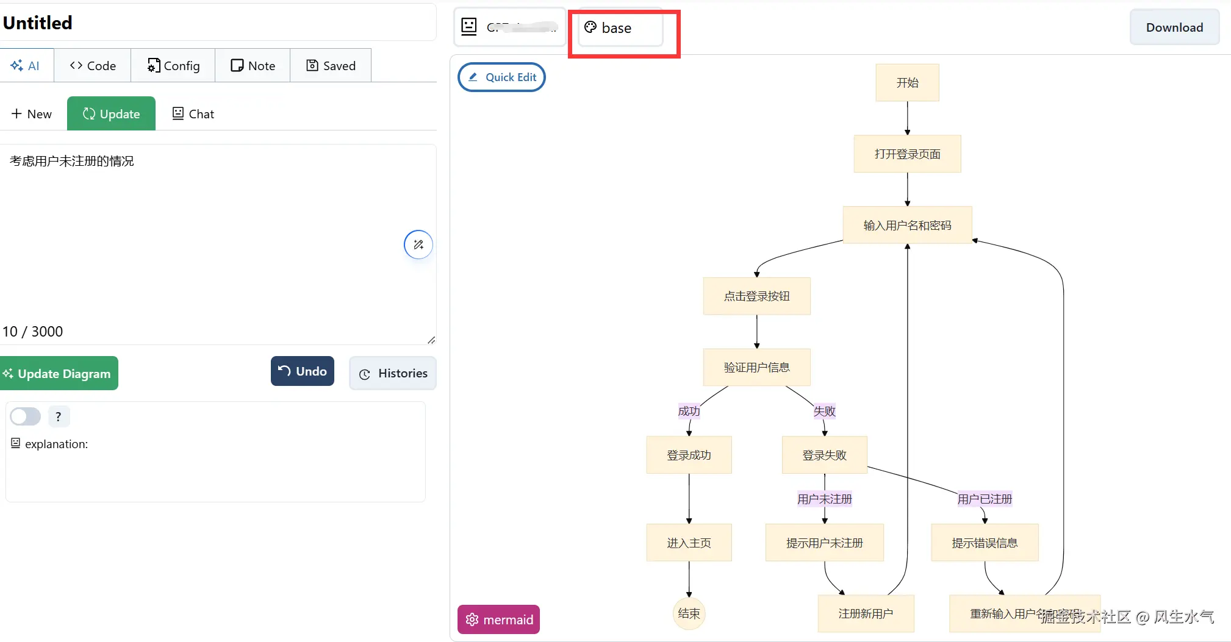
Task: Click the Histories clock icon
Action: (365, 374)
